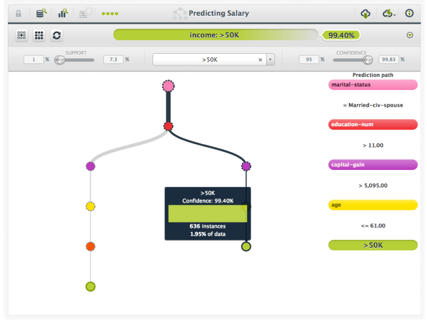Open the cloud actions menu

click(x=389, y=14)
